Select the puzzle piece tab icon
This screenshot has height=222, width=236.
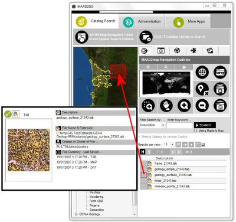click(x=194, y=51)
